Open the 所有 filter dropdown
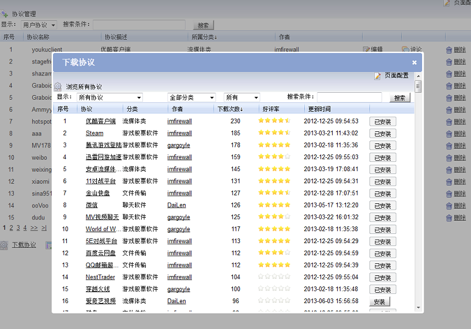 point(242,97)
